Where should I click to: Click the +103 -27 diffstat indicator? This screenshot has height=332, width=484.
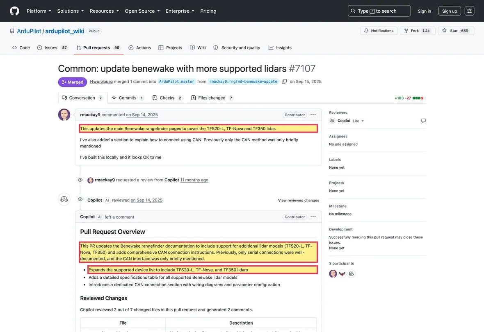click(410, 98)
